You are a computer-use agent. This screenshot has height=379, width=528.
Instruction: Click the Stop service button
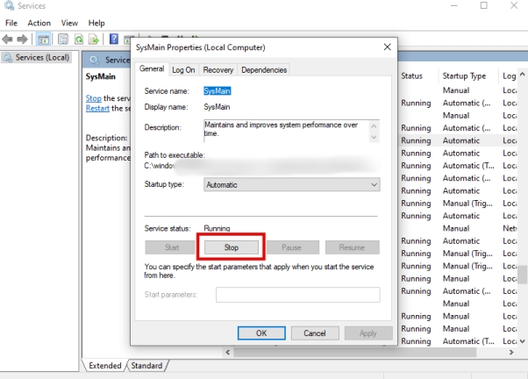tap(232, 247)
